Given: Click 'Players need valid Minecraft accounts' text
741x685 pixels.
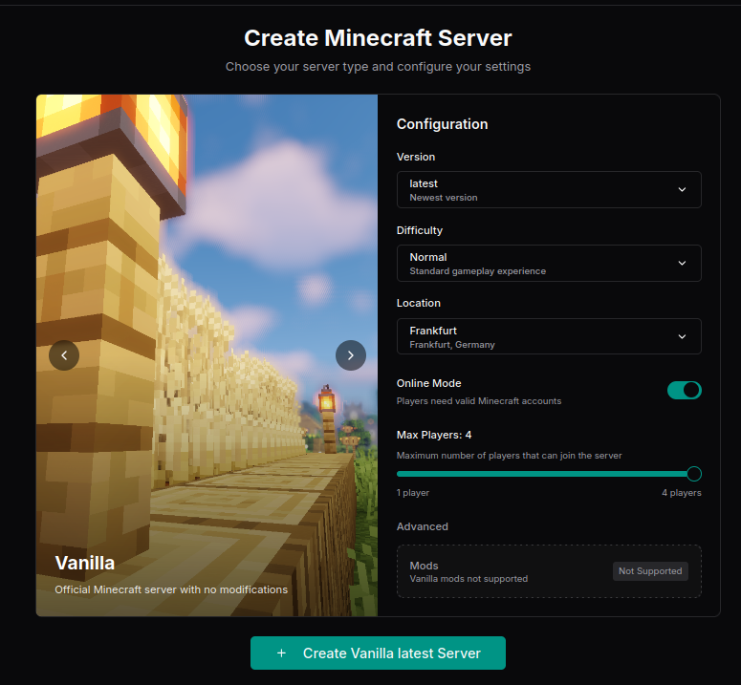Looking at the screenshot, I should coord(479,401).
